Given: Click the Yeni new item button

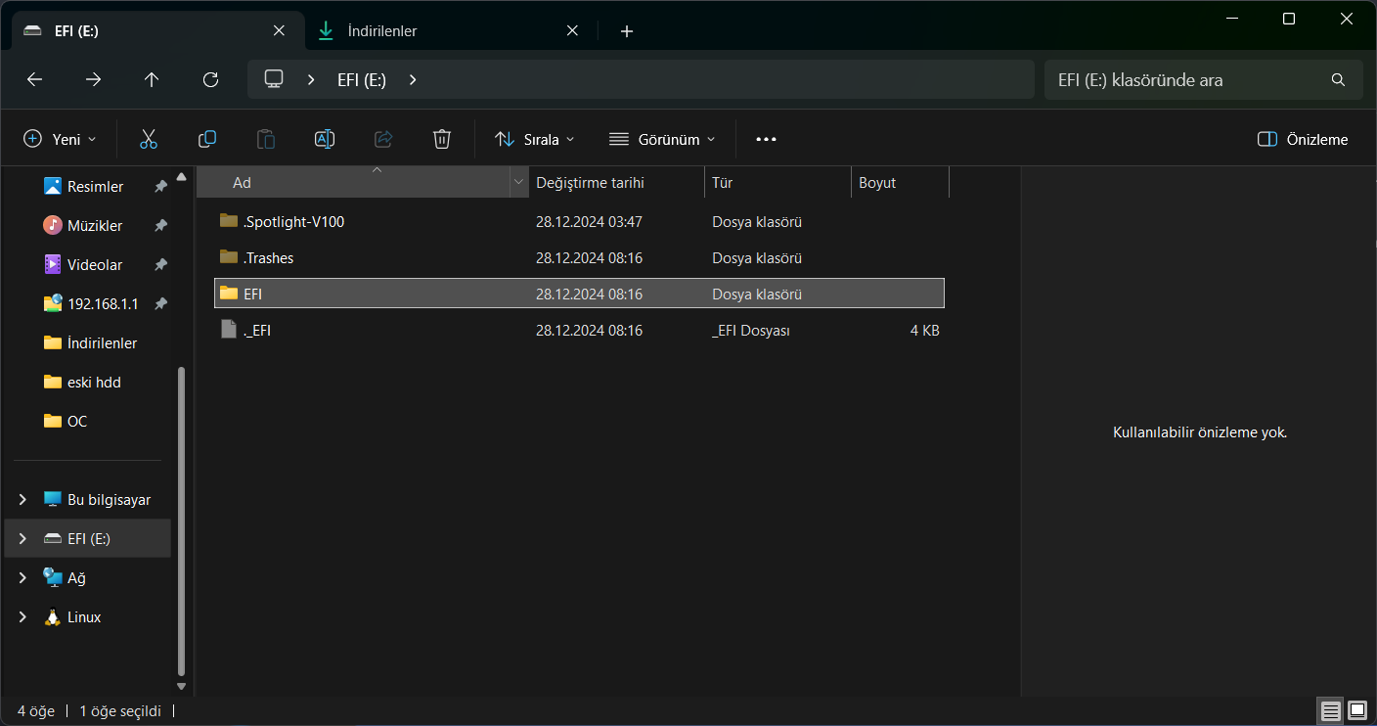Looking at the screenshot, I should coord(61,139).
